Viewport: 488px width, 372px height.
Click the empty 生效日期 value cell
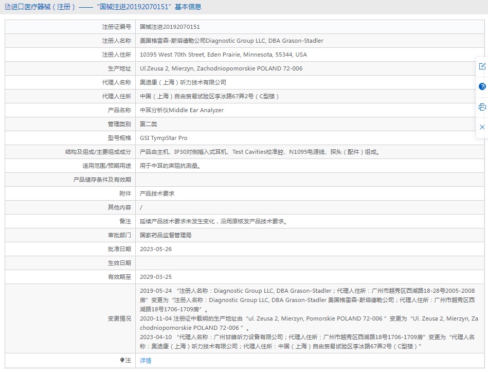[x=309, y=263]
